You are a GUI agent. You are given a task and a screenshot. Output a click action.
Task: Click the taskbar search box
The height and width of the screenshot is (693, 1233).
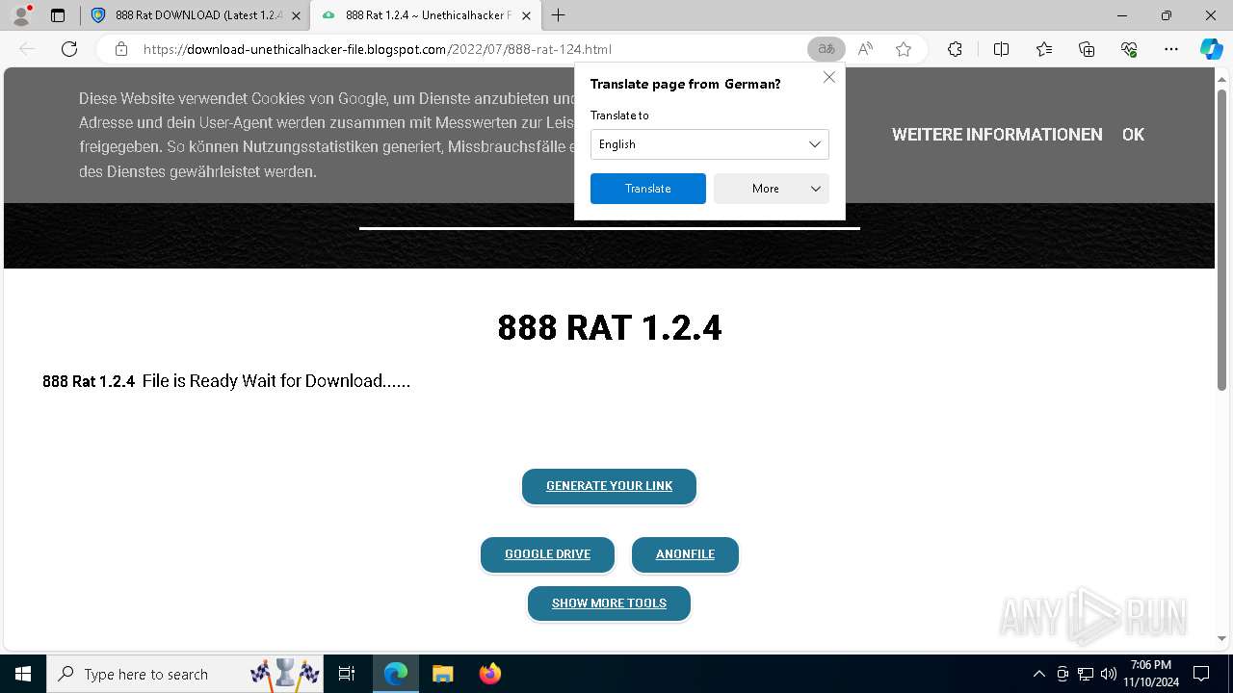click(186, 674)
